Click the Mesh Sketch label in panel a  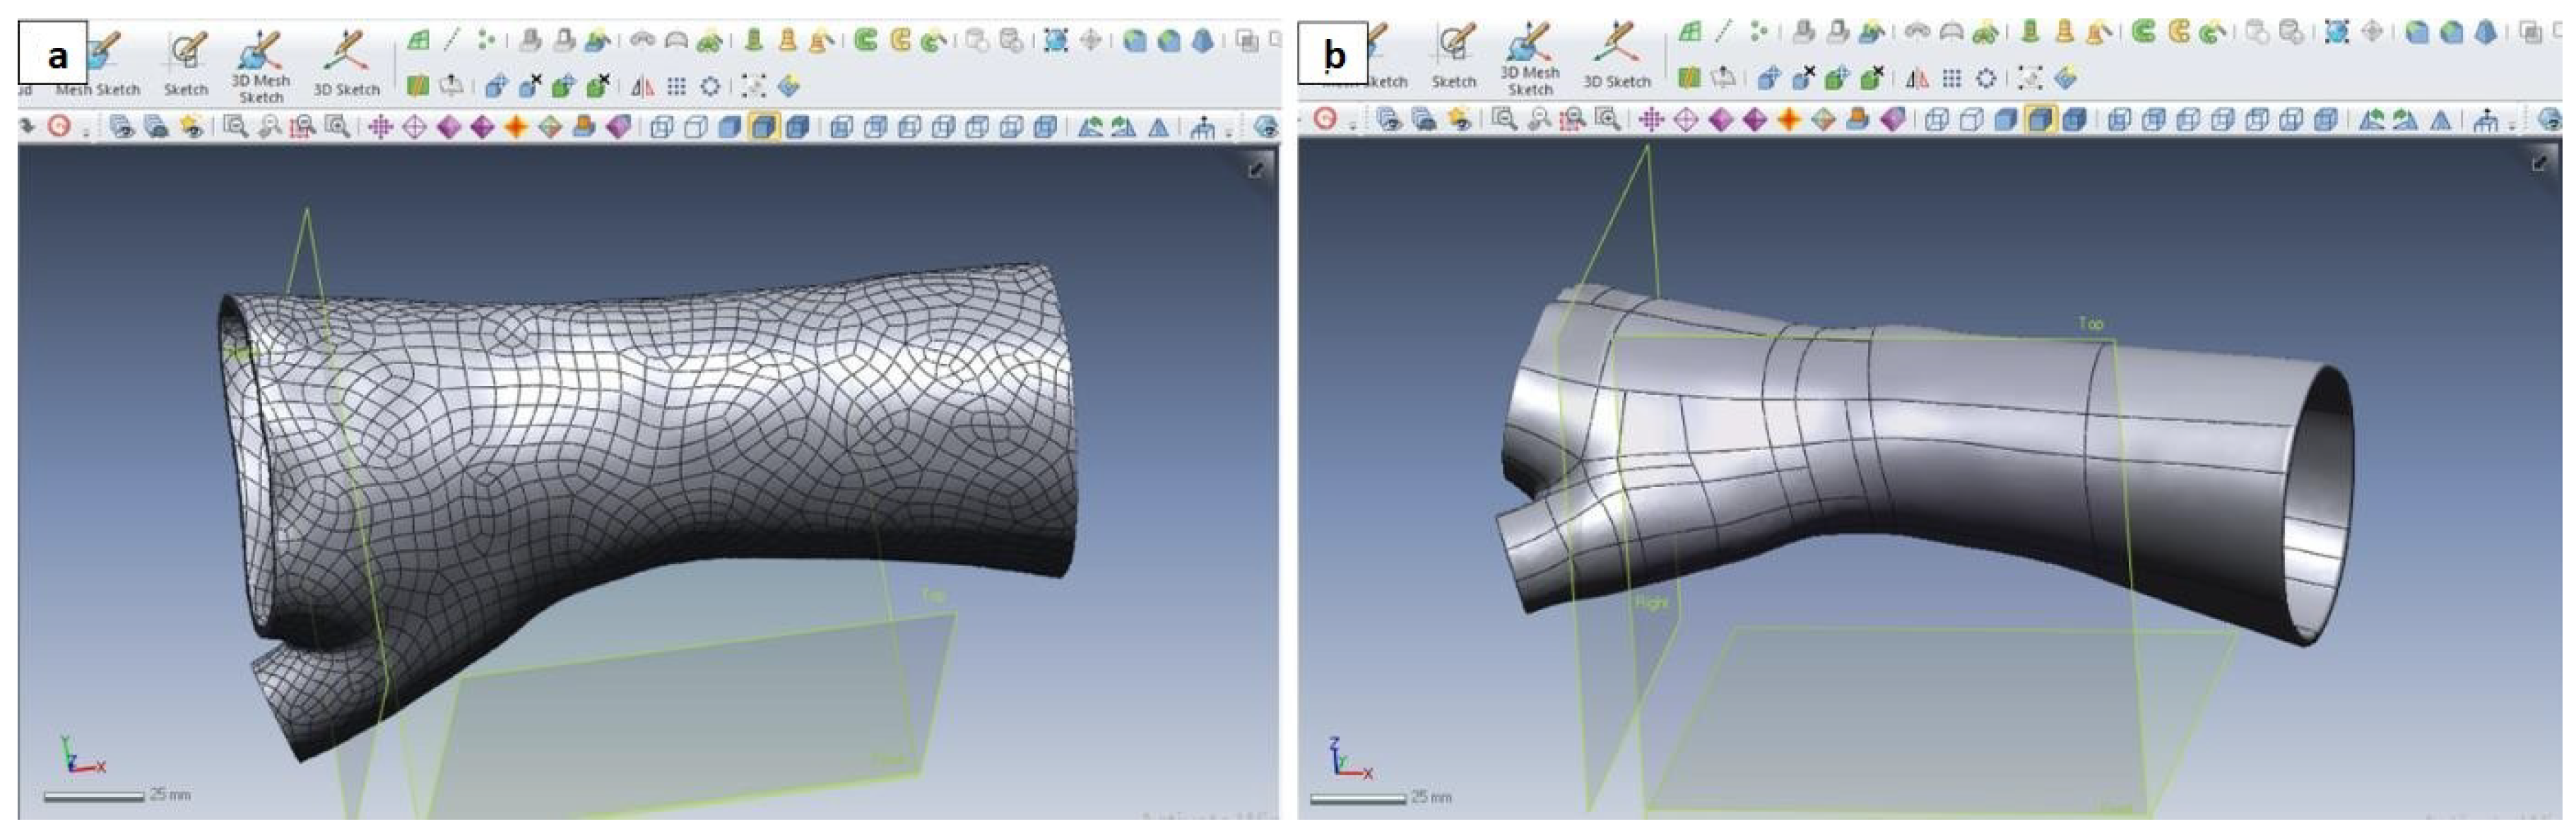point(98,89)
